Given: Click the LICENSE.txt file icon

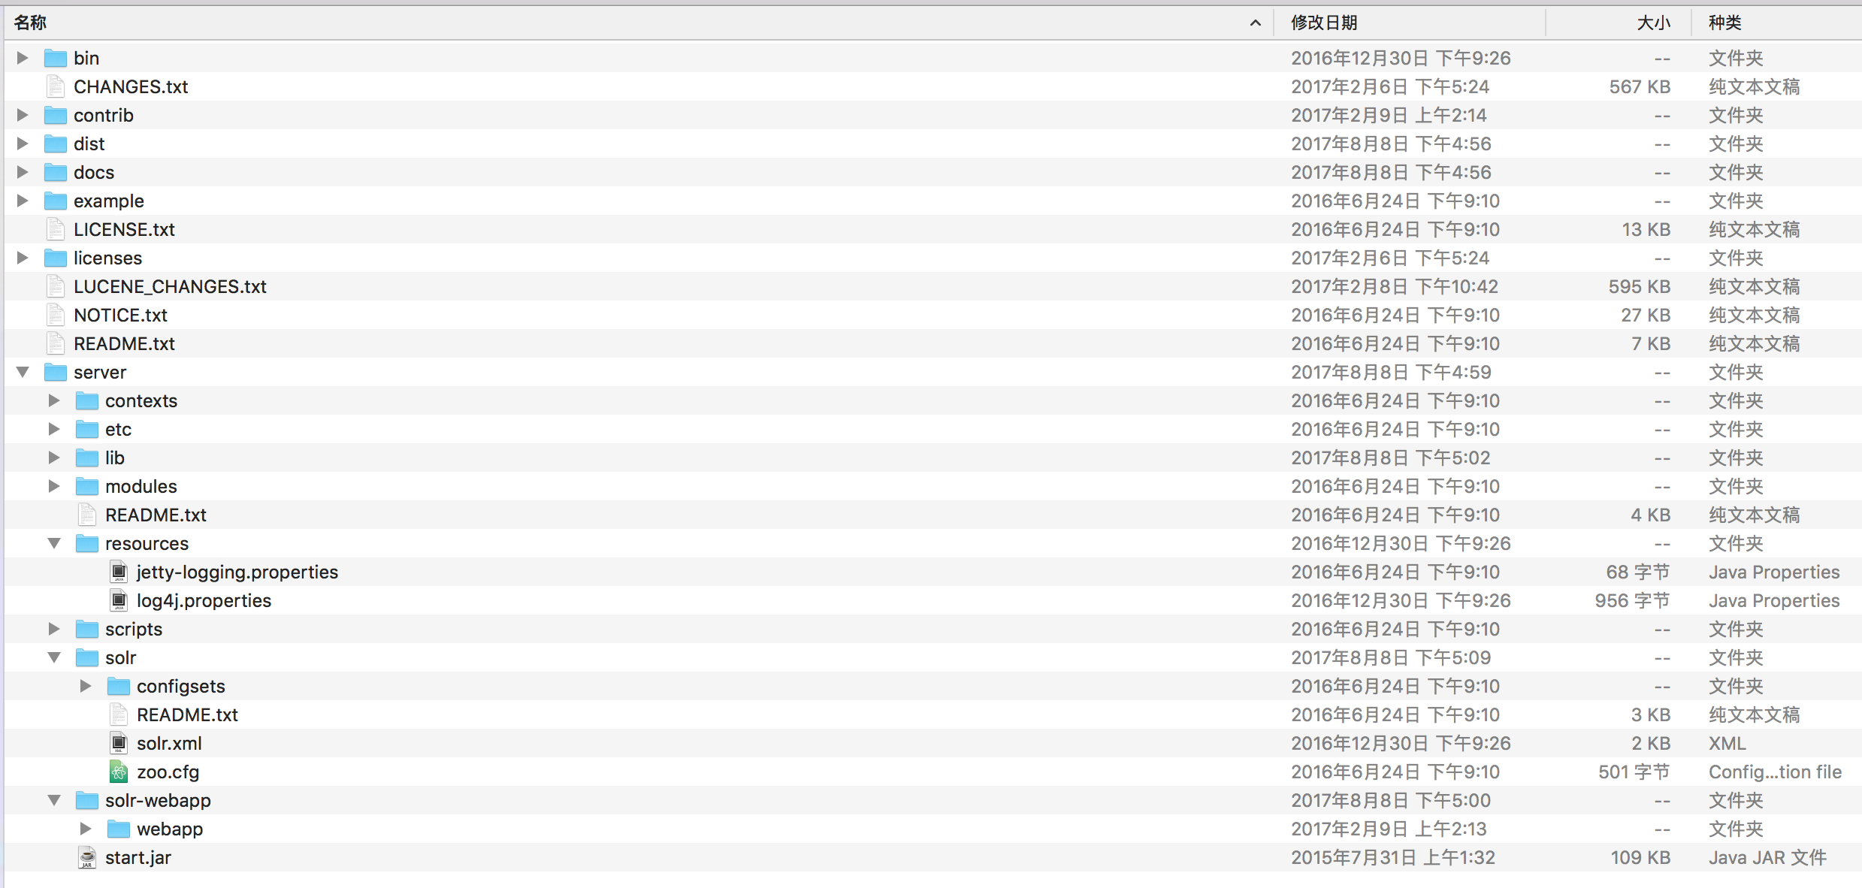Looking at the screenshot, I should tap(56, 229).
